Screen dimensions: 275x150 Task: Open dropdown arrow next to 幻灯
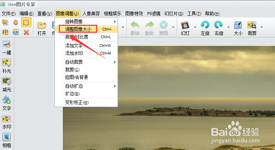pos(195,27)
